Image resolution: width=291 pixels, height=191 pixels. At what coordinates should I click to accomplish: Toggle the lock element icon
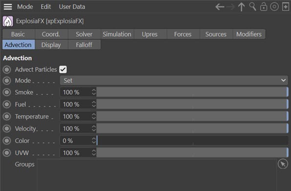click(x=264, y=7)
